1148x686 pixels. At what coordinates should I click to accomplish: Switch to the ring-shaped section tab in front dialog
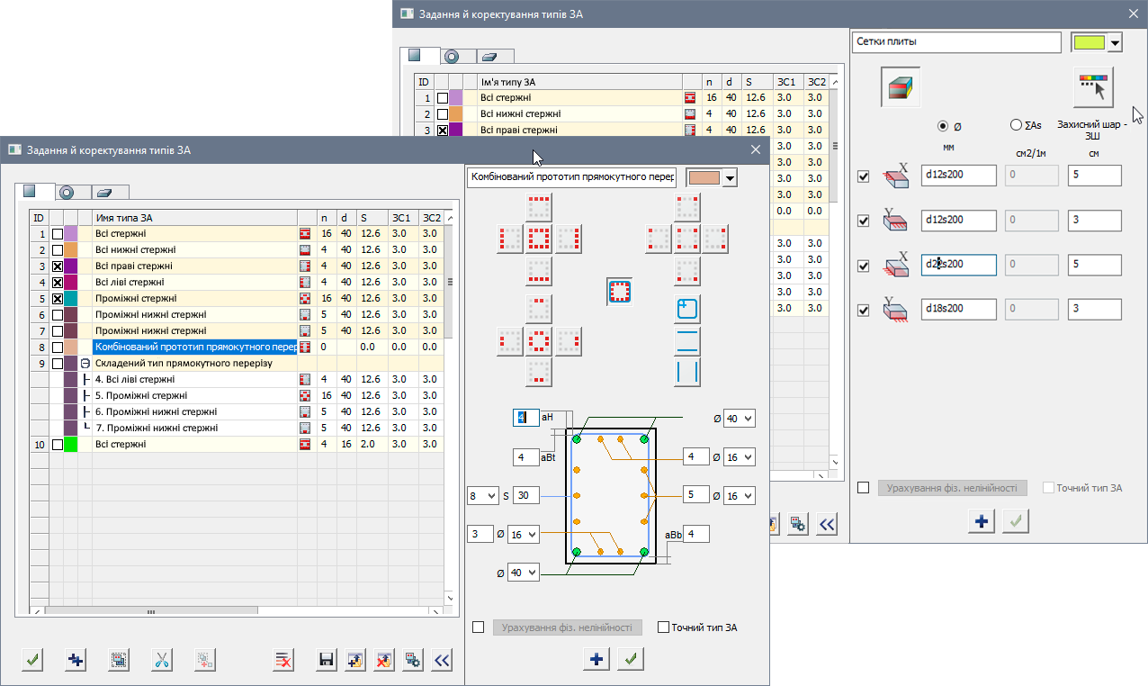coord(67,192)
